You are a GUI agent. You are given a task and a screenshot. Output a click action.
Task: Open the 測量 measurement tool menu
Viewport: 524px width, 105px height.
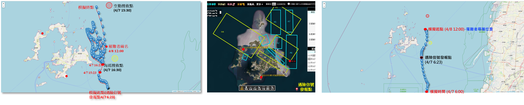coord(251,4)
